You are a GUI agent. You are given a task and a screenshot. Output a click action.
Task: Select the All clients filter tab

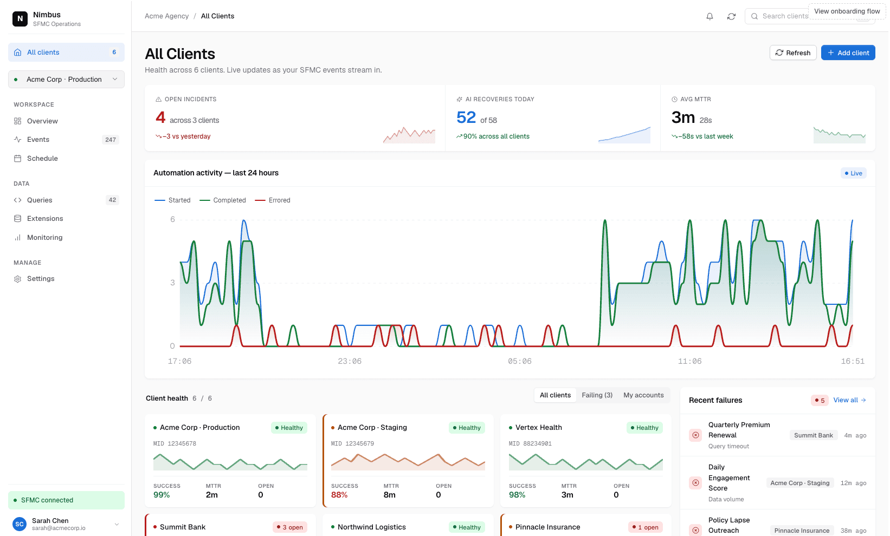point(555,395)
